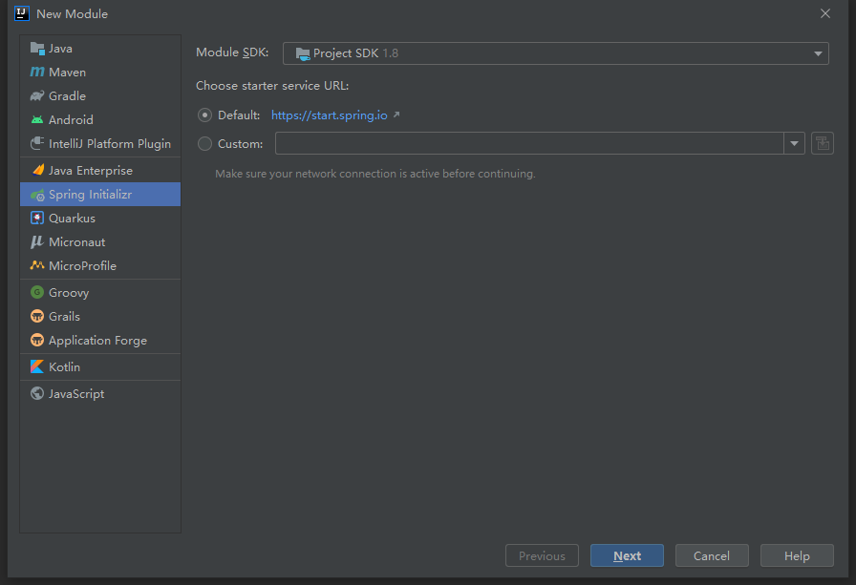This screenshot has width=856, height=585.
Task: Select the Gradle module type icon
Action: point(36,95)
